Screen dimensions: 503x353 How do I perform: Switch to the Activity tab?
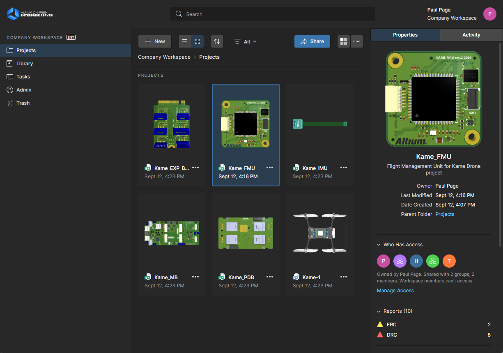coord(471,35)
